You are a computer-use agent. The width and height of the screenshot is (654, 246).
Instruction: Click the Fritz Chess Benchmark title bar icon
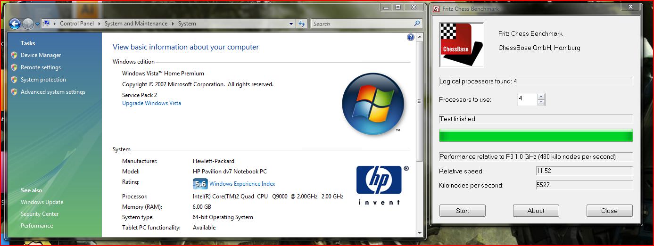point(436,8)
